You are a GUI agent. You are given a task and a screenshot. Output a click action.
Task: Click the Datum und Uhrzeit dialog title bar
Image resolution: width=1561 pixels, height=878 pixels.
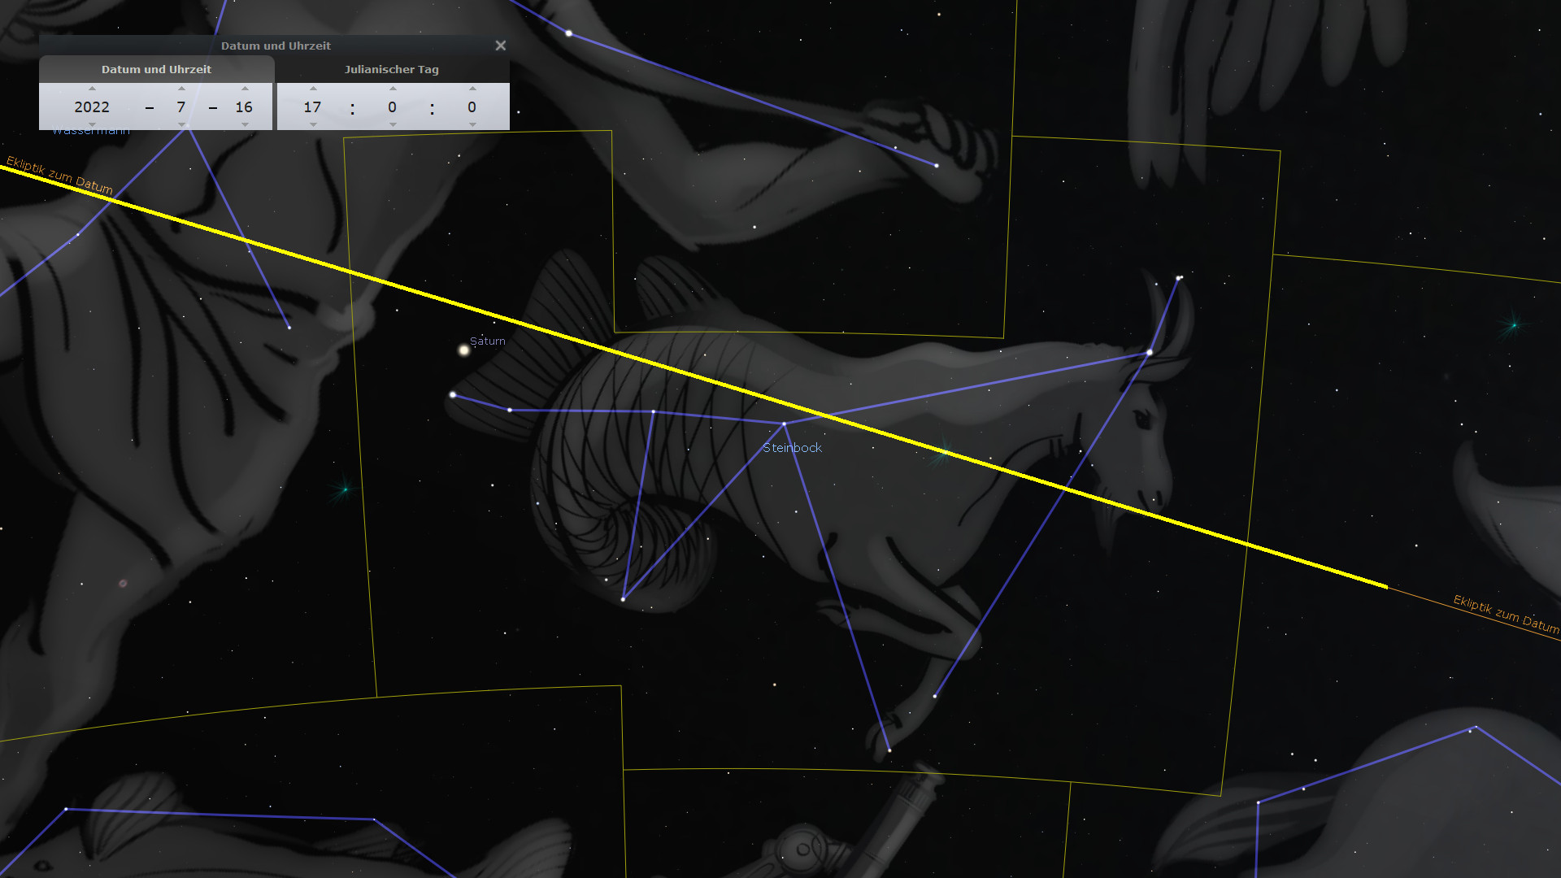(275, 46)
